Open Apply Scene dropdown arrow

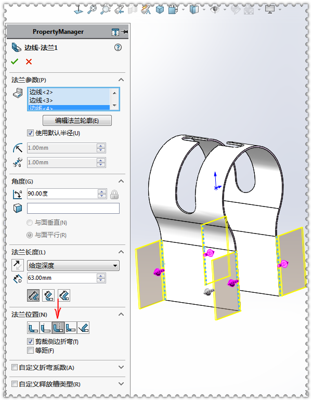259,10
